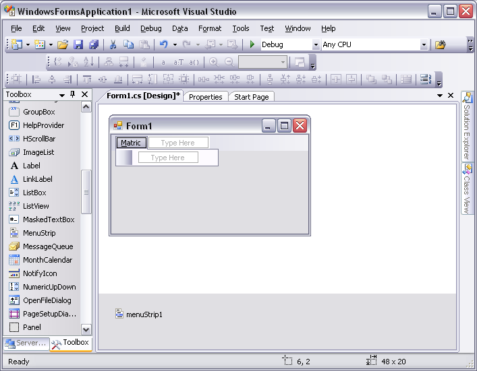Expand the Any CPU platform dropdown
Screen dimensions: 477x371
point(424,45)
